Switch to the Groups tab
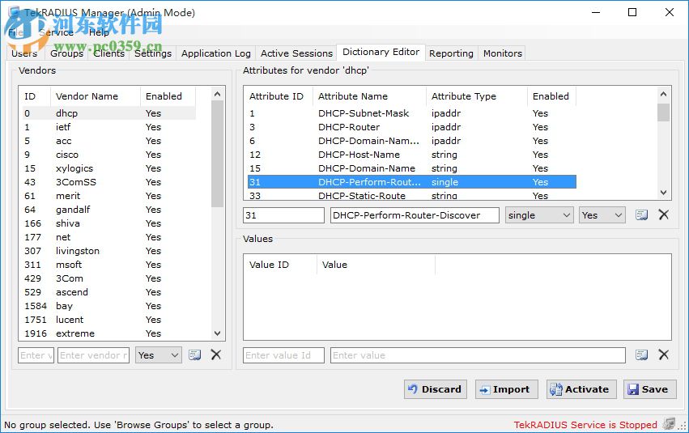The width and height of the screenshot is (689, 433). (66, 53)
